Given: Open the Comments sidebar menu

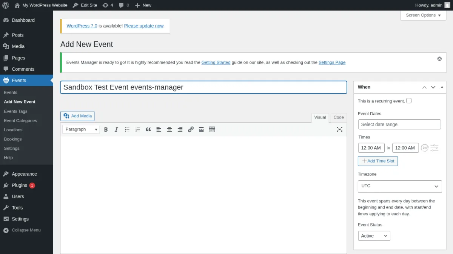Looking at the screenshot, I should (26, 69).
